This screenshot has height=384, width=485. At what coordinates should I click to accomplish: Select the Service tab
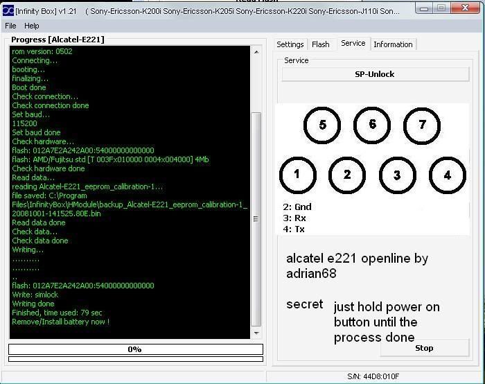(353, 44)
